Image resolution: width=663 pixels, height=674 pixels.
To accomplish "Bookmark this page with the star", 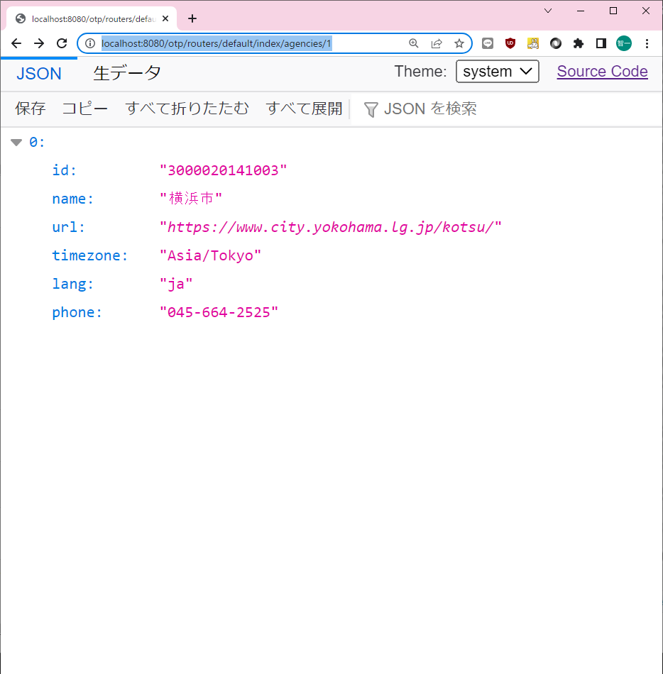I will [x=459, y=43].
